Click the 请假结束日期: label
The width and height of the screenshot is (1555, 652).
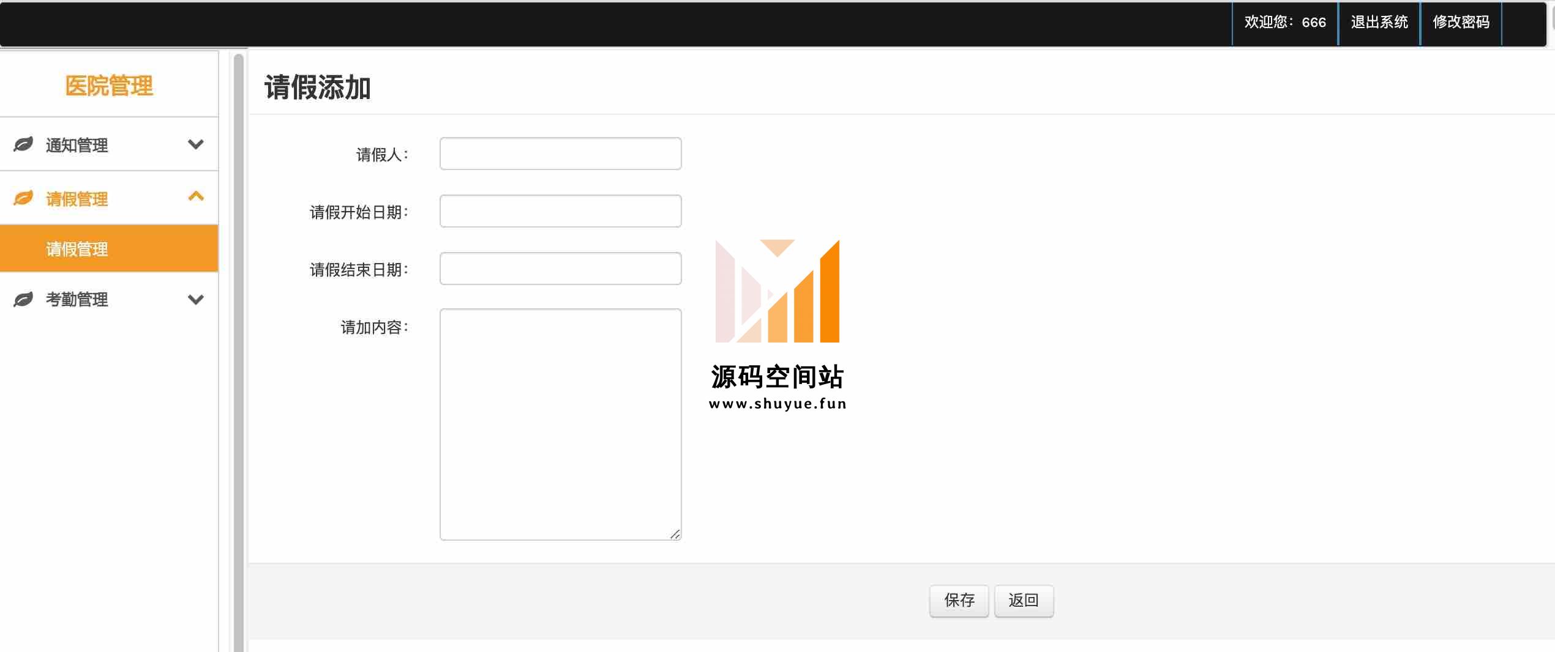359,270
